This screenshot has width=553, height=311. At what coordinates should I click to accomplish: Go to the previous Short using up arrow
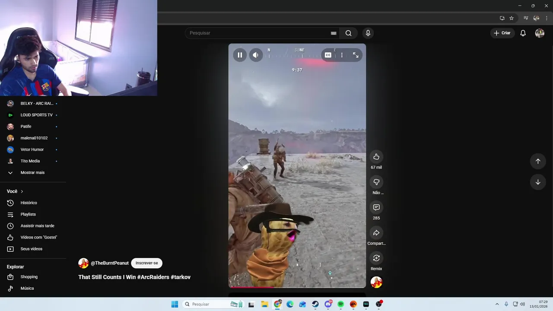(538, 161)
